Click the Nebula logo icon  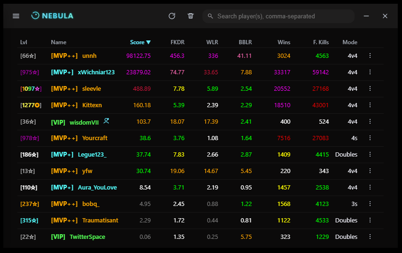tap(35, 16)
